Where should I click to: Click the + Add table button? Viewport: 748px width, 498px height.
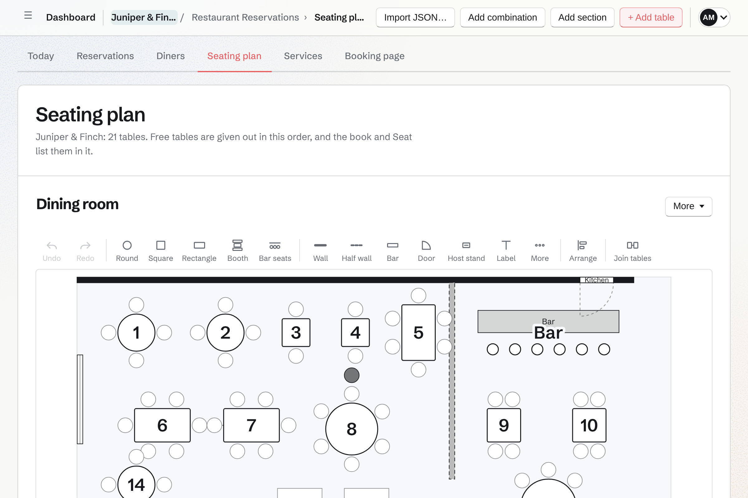tap(651, 17)
